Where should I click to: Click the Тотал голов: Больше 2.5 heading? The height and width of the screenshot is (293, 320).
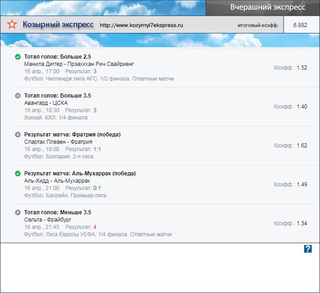tap(58, 56)
